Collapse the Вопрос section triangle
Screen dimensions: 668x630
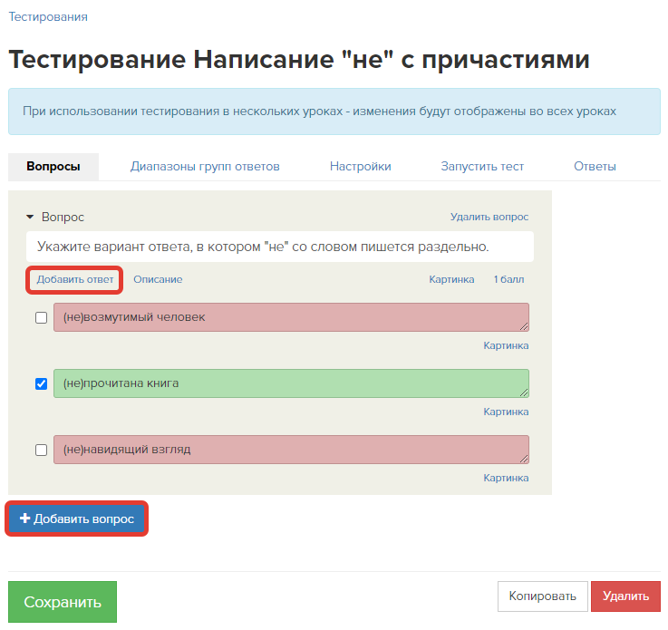coord(30,218)
